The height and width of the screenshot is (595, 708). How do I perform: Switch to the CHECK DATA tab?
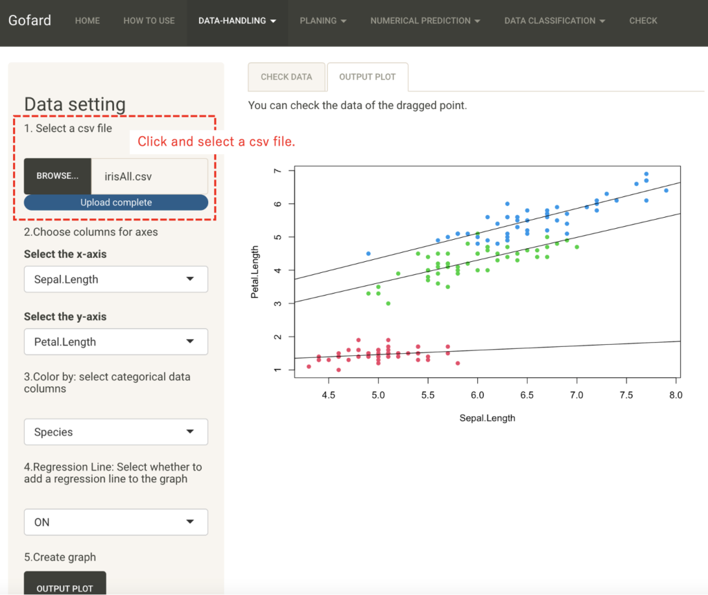[286, 77]
